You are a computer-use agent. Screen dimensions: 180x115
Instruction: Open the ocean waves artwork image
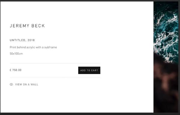click(x=166, y=57)
